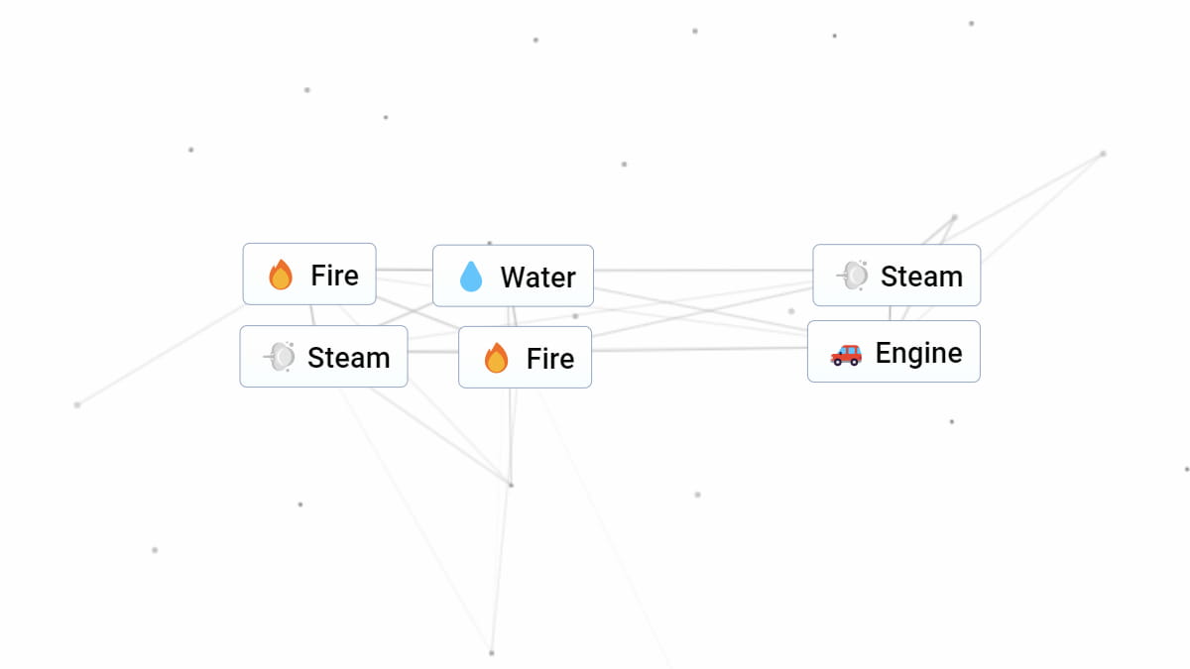This screenshot has width=1190, height=669.
Task: Click the flame icon on the top Fire tile
Action: tap(281, 275)
